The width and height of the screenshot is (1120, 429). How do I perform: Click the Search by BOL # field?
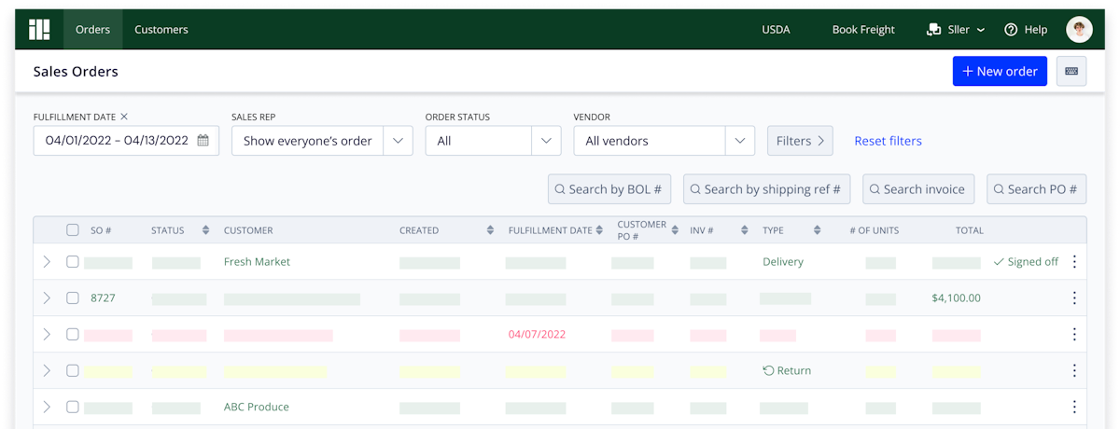point(609,189)
